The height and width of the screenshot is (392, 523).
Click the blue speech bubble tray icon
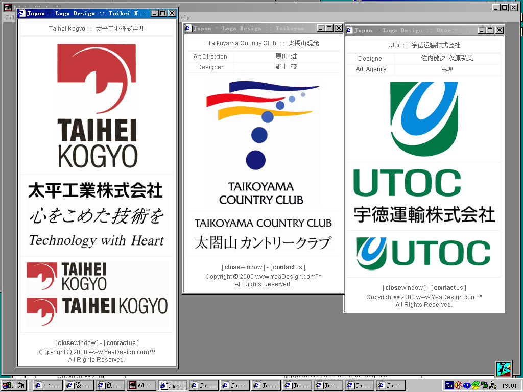pos(467,385)
